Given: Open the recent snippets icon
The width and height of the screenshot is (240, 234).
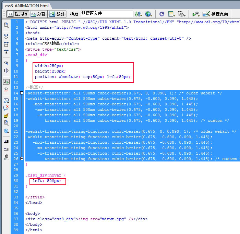Looking at the screenshot, I should (6, 123).
